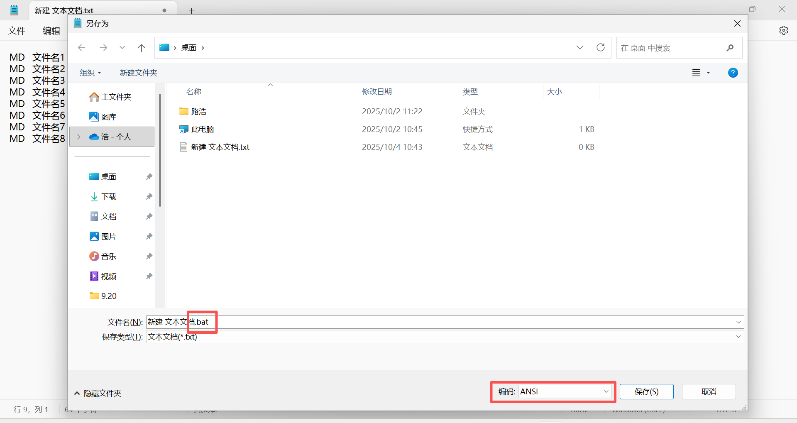Open the 路浩 folder
Image resolution: width=797 pixels, height=423 pixels.
(198, 111)
